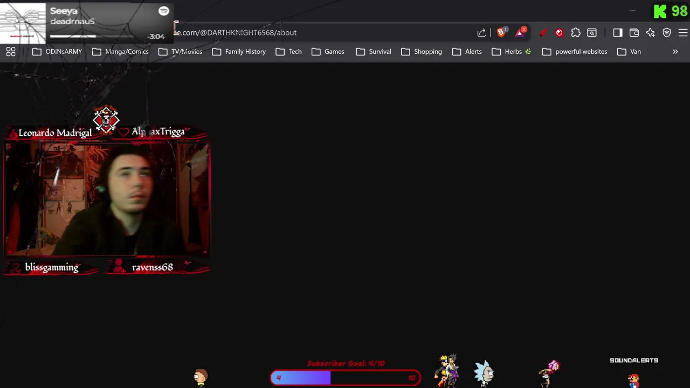Viewport: 690px width, 388px height.
Task: Click the pink-haired pixel character
Action: click(551, 373)
